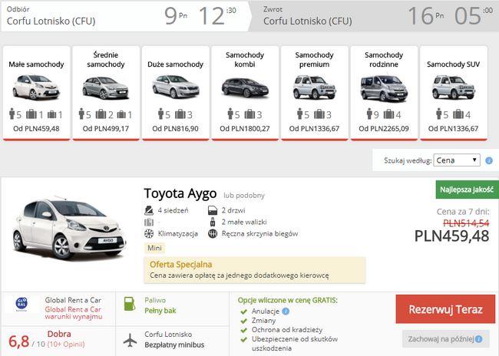Select the Średnie samochody category card
The height and width of the screenshot is (356, 499).
[x=106, y=93]
